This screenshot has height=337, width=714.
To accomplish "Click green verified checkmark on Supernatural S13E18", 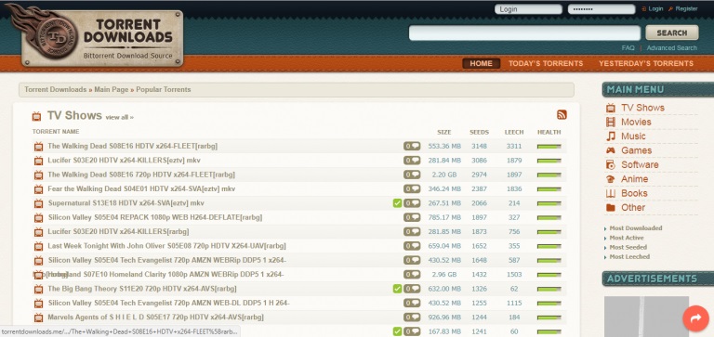I will [398, 203].
